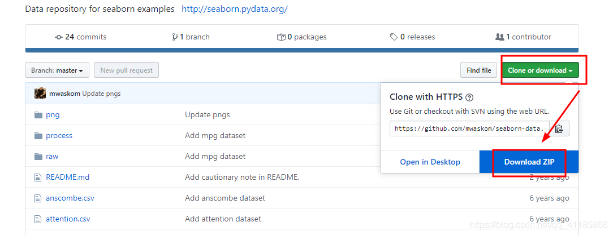Copy clone URL with clipboard icon
Viewport: 613px width, 235px height.
coord(559,128)
